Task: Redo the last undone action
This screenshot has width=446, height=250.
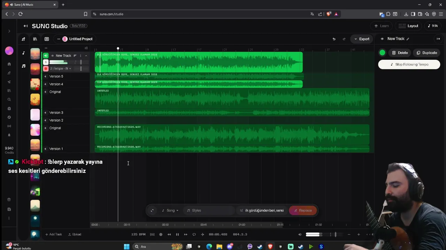Action: [344, 39]
